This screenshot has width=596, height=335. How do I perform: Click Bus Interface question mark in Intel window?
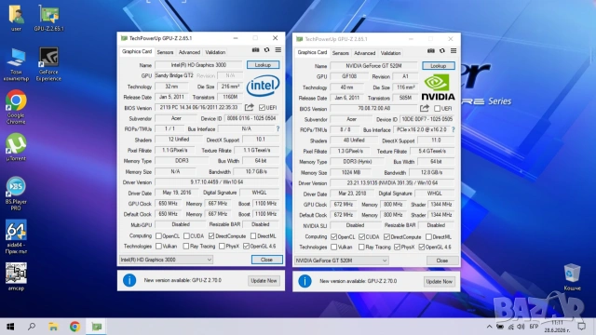tap(278, 128)
